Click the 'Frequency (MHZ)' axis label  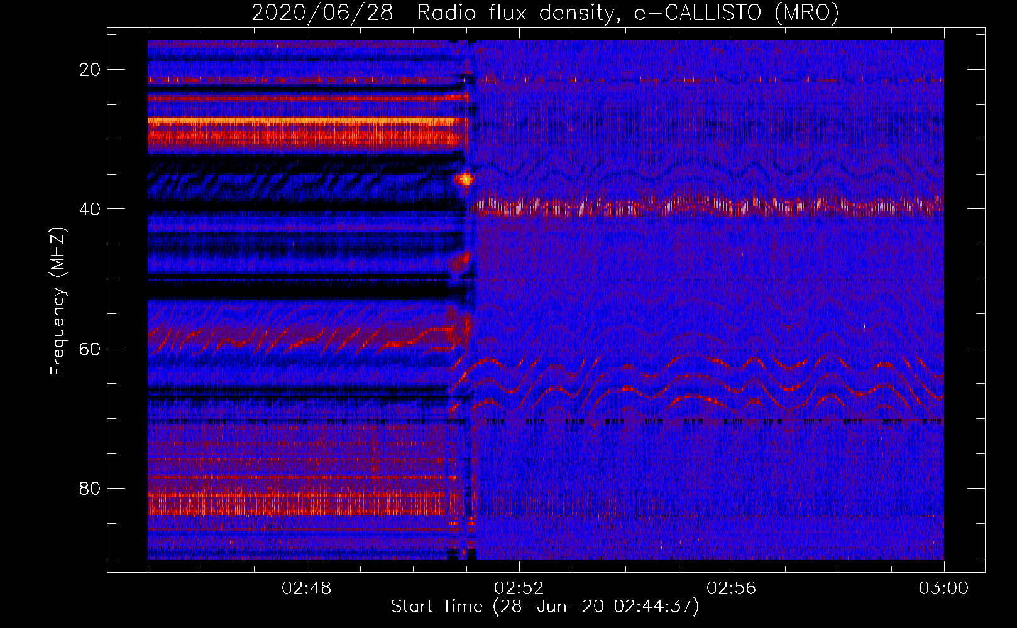[58, 301]
